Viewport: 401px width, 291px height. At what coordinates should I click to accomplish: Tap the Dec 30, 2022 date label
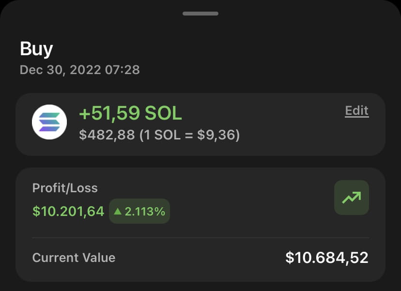[80, 70]
